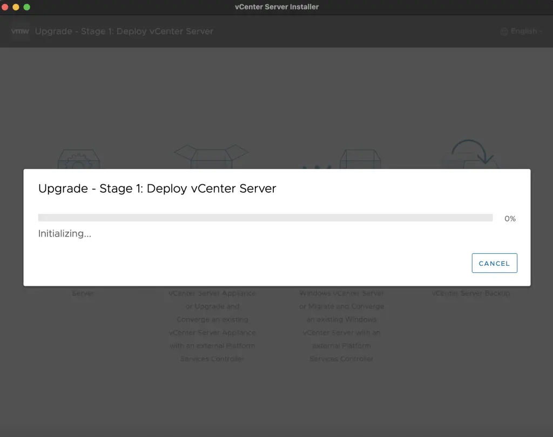
Task: Click the Initializing... status text
Action: click(x=64, y=233)
